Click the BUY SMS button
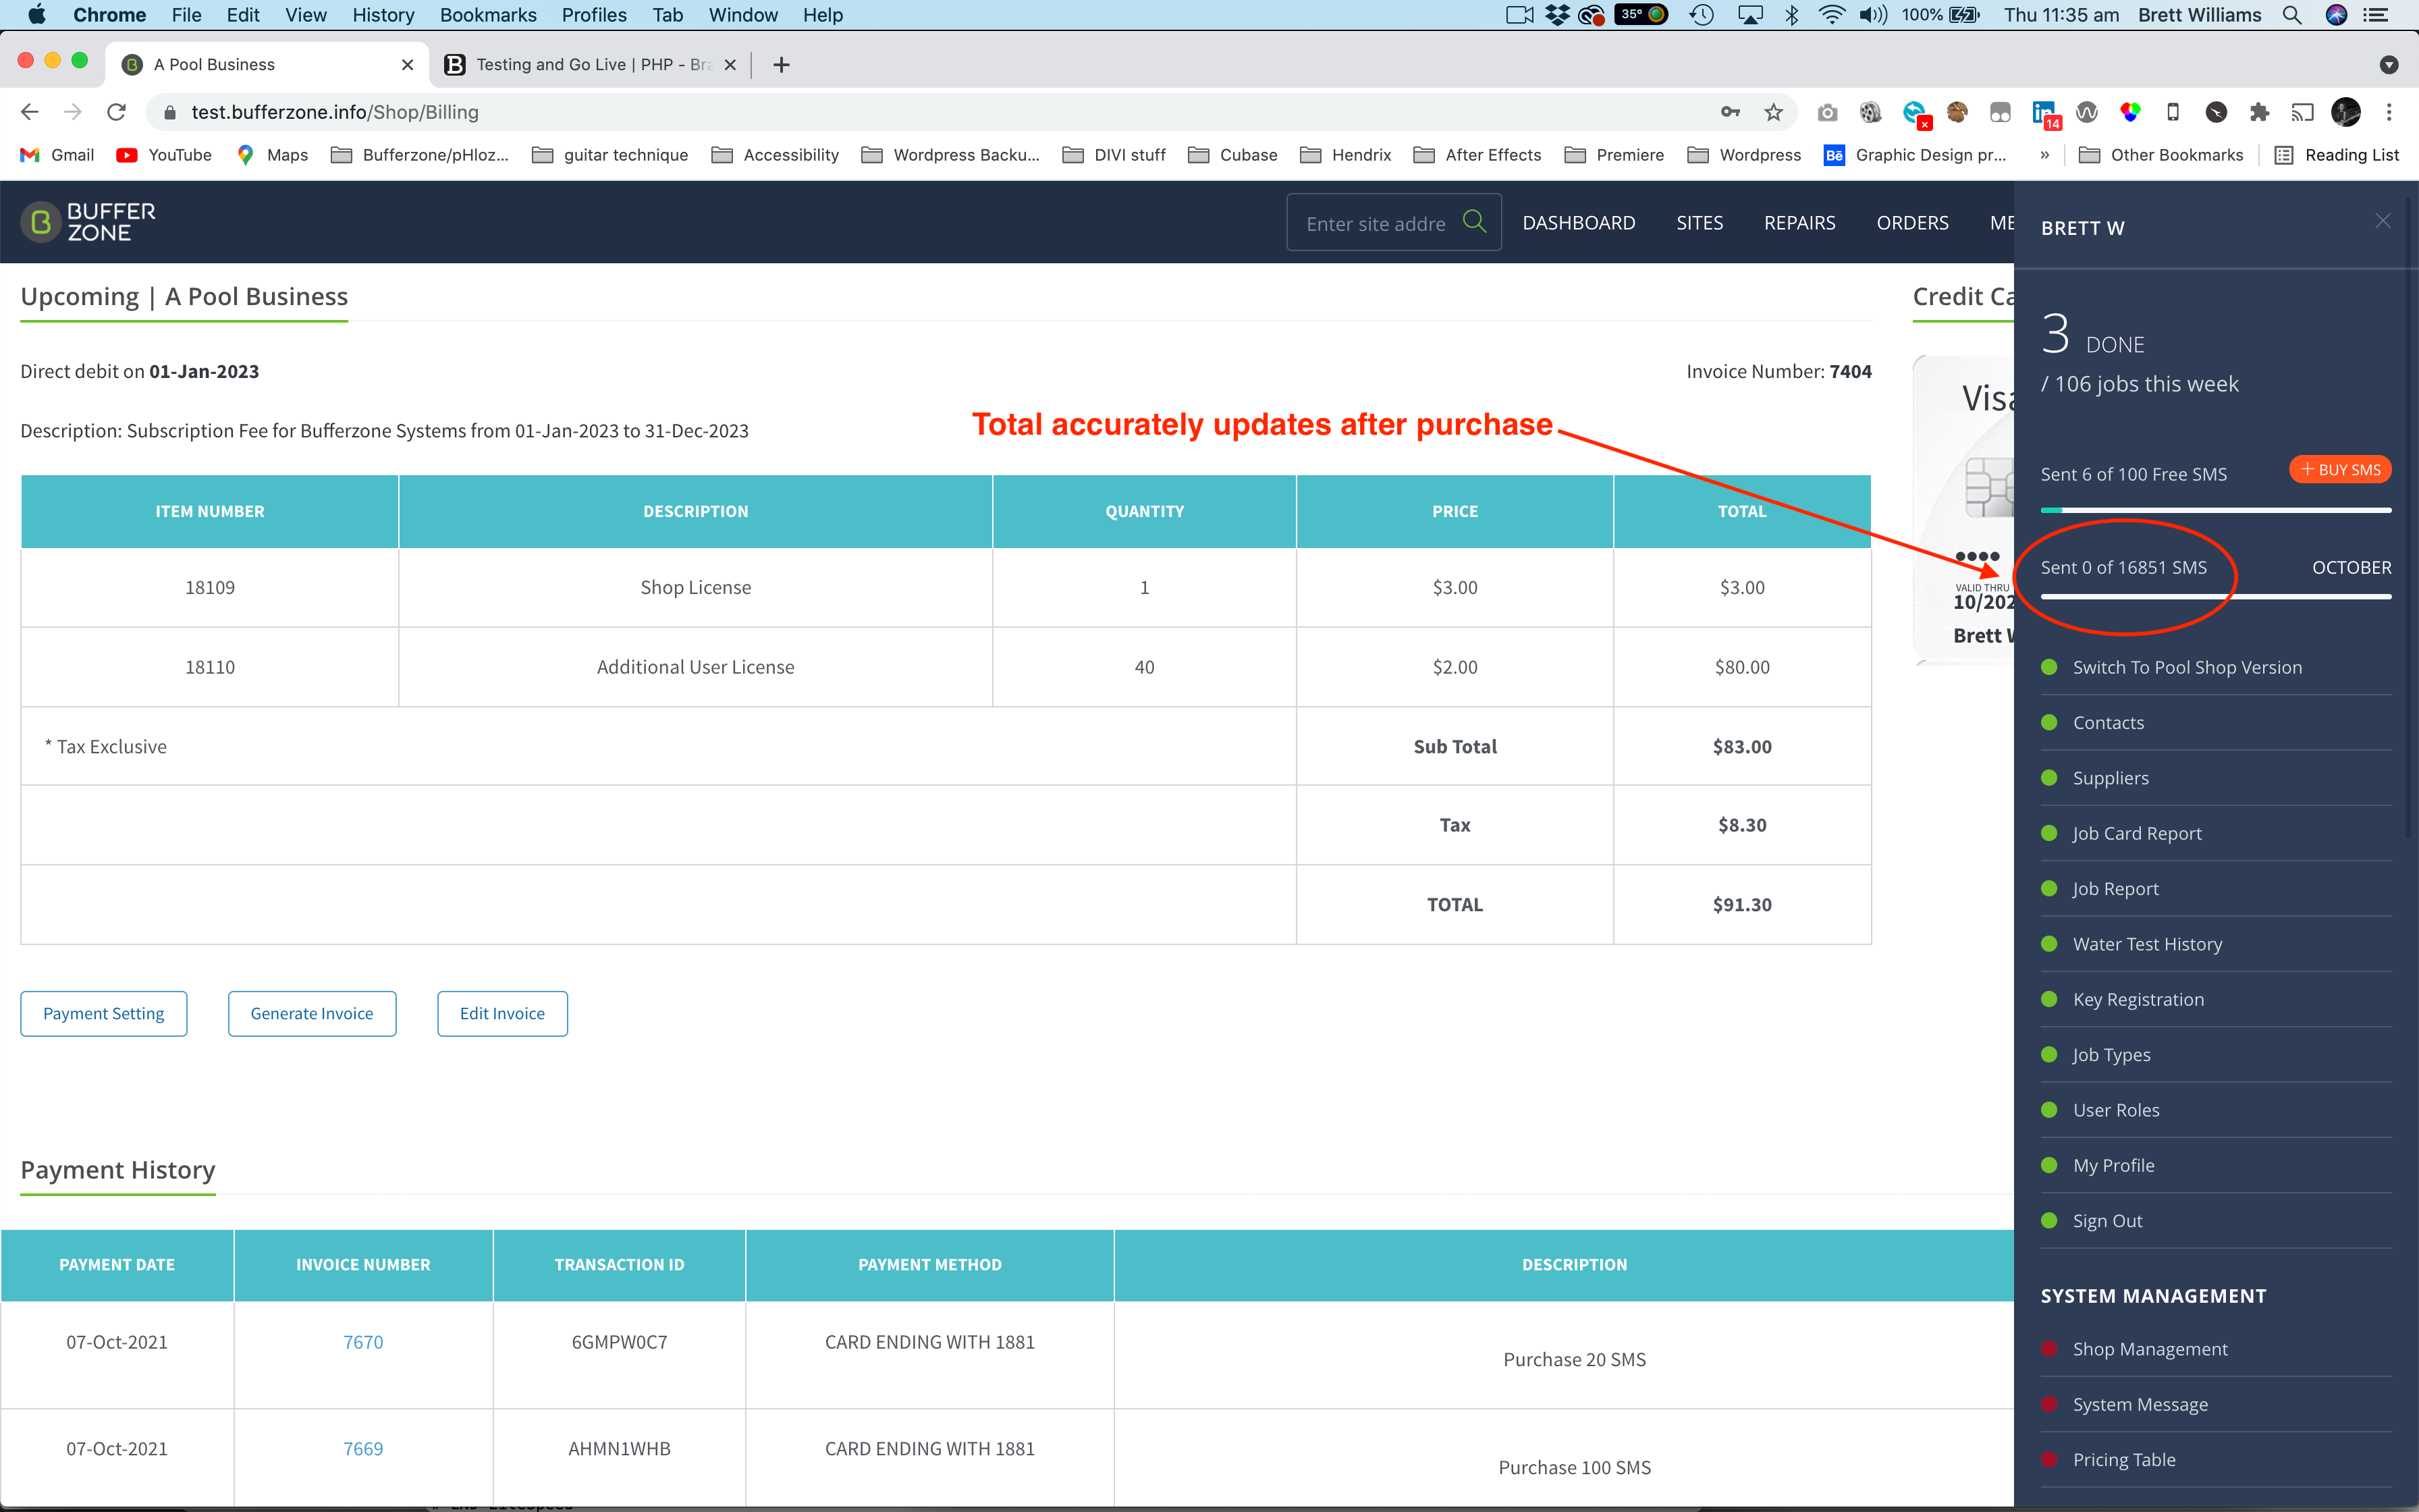2419x1512 pixels. (2340, 469)
